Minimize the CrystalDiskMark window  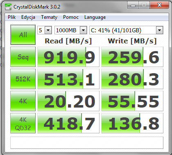tap(133, 5)
